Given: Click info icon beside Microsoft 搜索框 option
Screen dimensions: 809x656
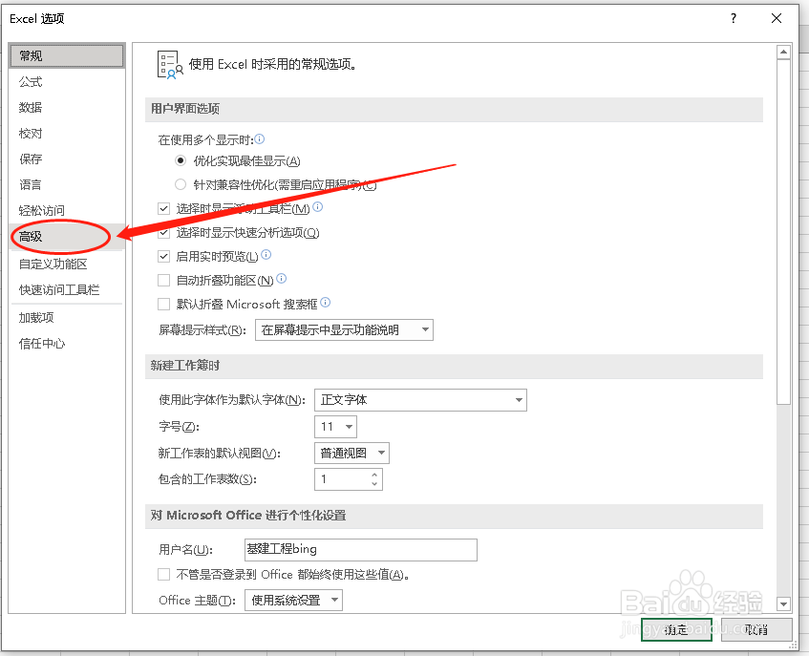Looking at the screenshot, I should pos(325,302).
